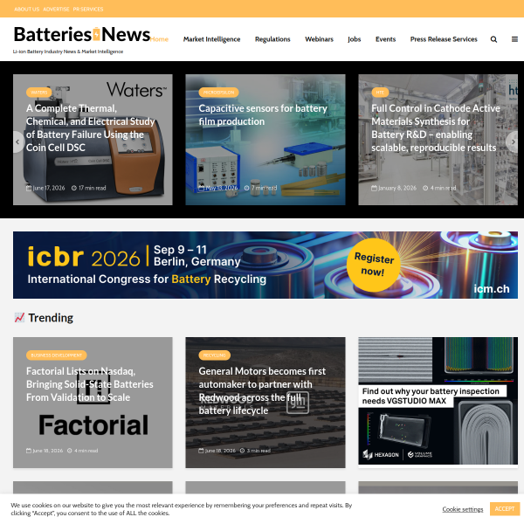Go to next carousel slide arrow
524x524 pixels.
tap(513, 142)
